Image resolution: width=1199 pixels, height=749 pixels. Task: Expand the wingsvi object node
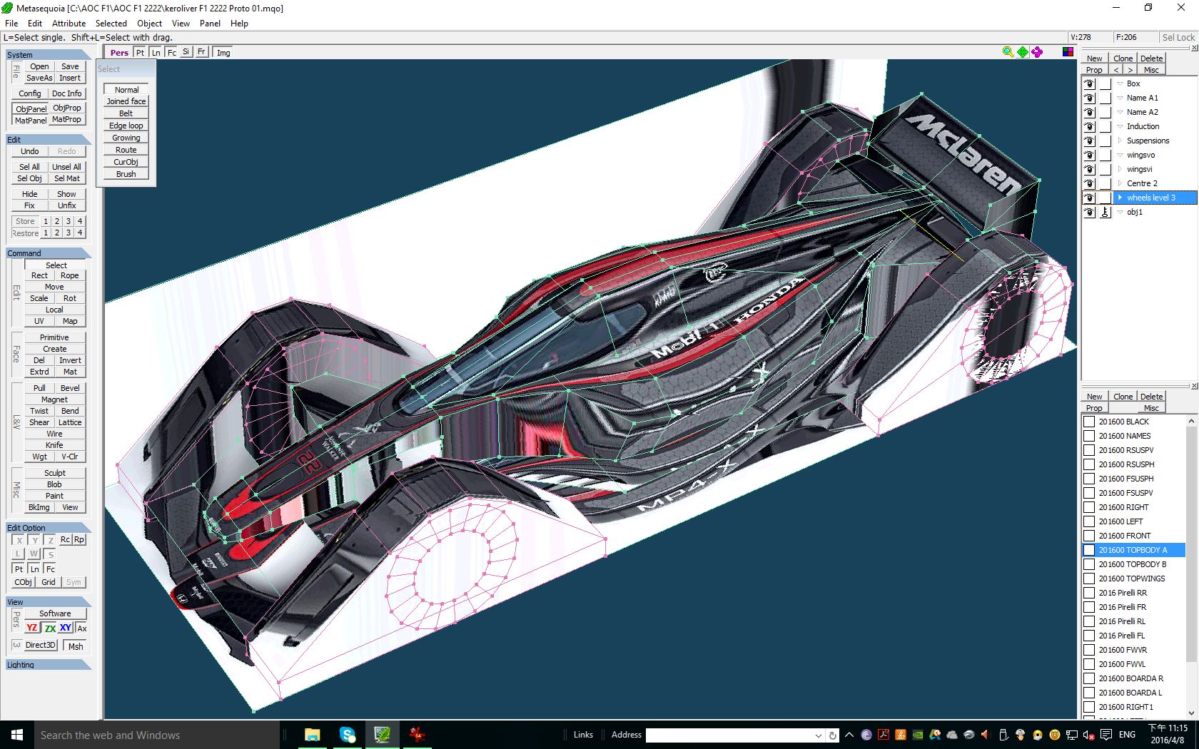[x=1120, y=169]
